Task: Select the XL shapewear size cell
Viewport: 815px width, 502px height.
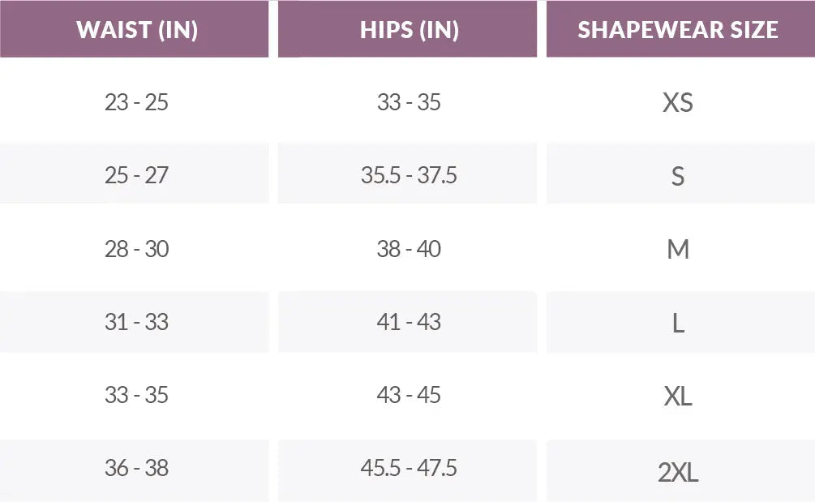Action: (x=678, y=396)
